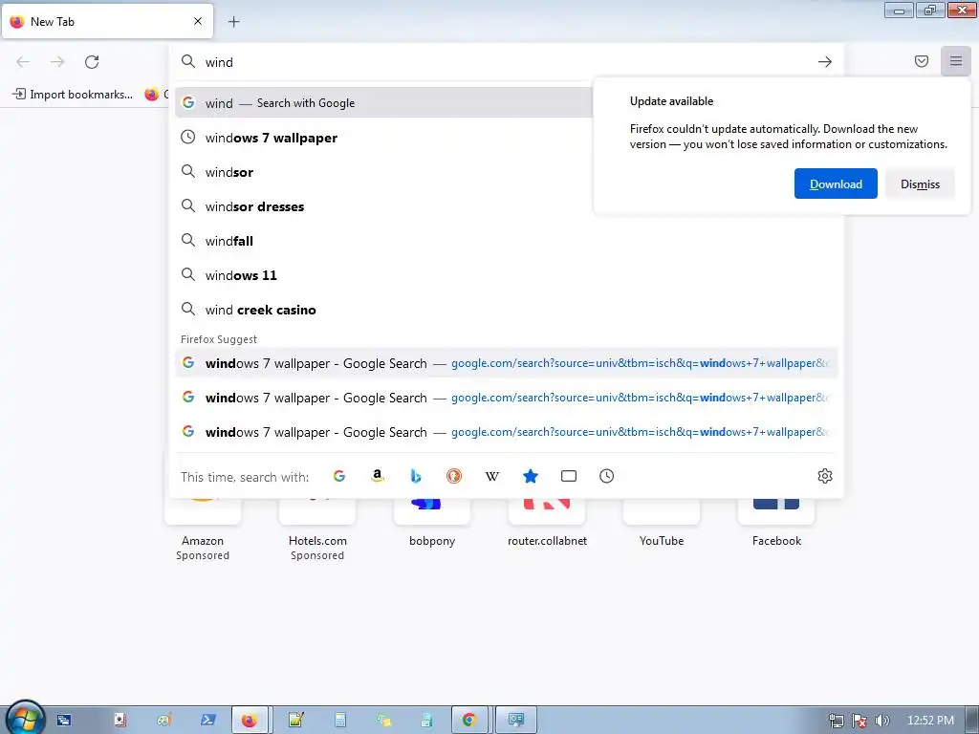This screenshot has width=979, height=734.
Task: Select the 'windows 11' search suggestion
Action: [507, 274]
